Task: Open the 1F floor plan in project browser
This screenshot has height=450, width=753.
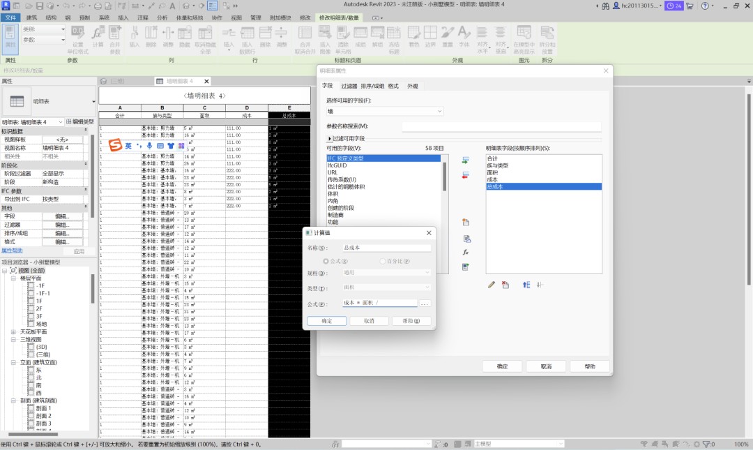Action: (39, 301)
